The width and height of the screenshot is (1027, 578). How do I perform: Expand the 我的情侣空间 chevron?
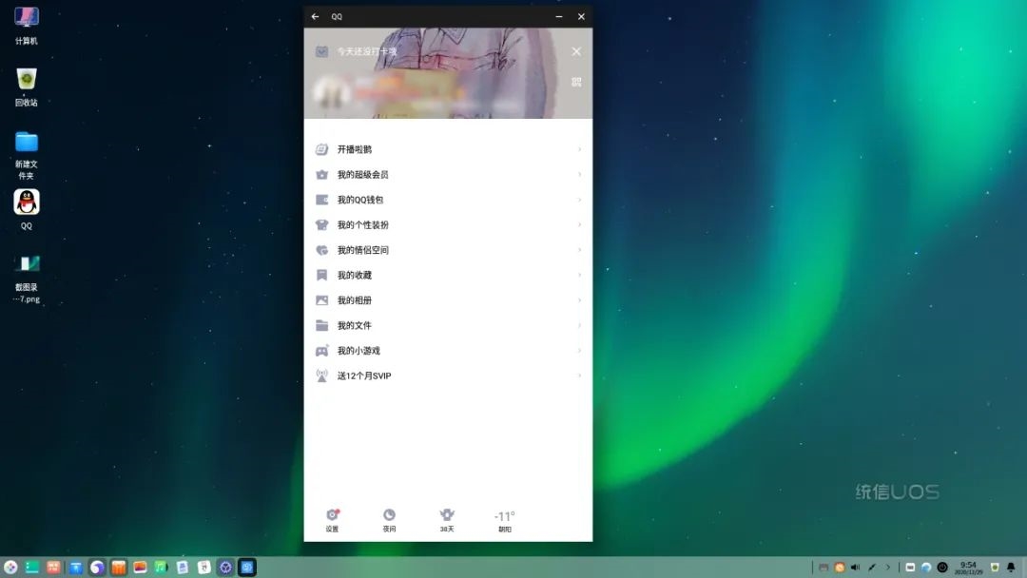tap(580, 250)
